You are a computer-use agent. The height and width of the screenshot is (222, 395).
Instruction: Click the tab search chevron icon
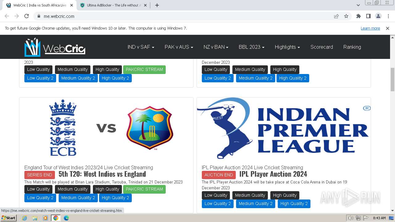point(358,5)
